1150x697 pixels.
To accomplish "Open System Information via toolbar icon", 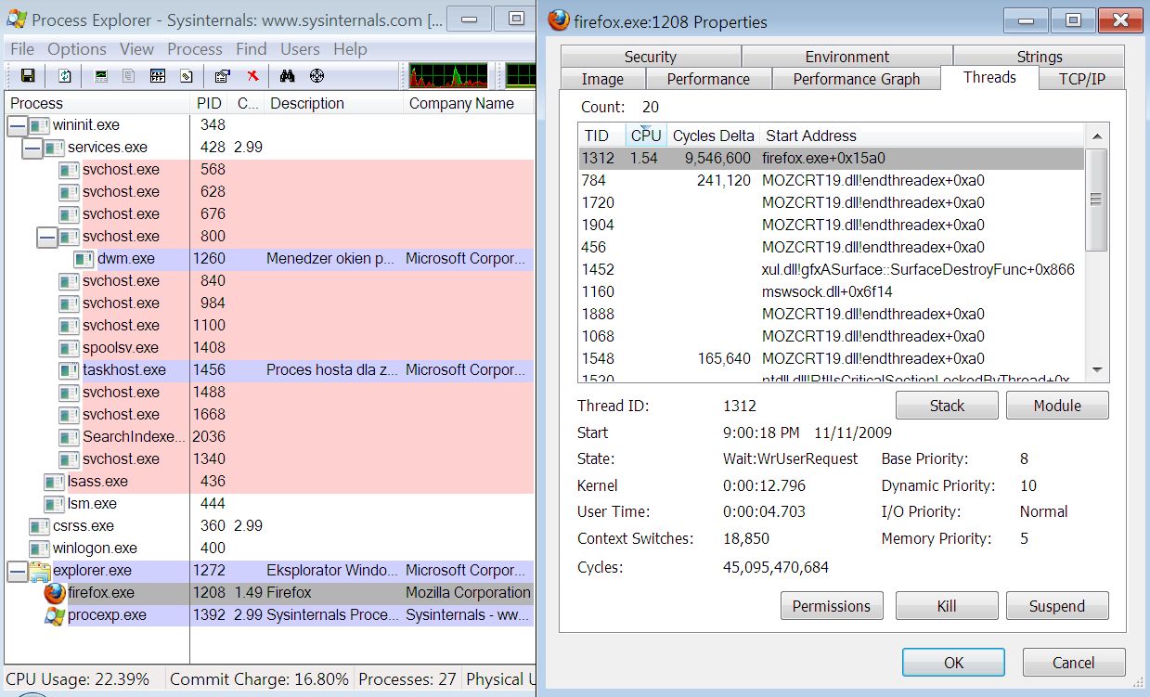I will coord(101,76).
